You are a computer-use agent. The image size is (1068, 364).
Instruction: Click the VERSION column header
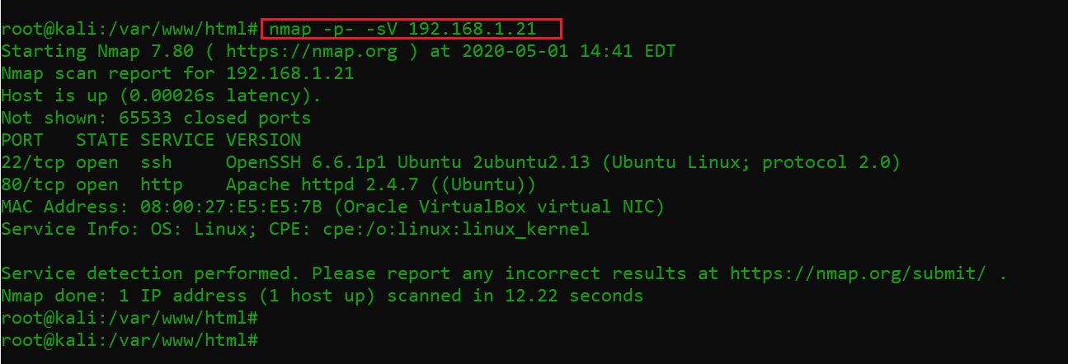[x=263, y=140]
